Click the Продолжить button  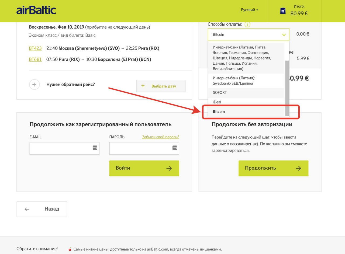coord(273,168)
